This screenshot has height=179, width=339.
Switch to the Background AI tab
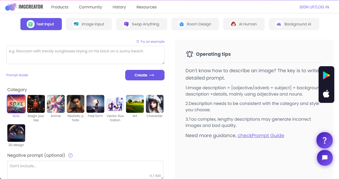click(294, 24)
